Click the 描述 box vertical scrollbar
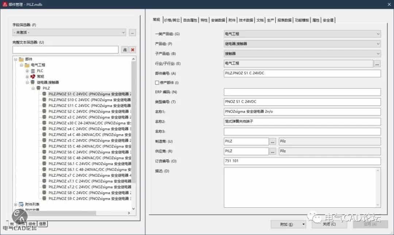This screenshot has height=235, width=394. pyautogui.click(x=378, y=188)
